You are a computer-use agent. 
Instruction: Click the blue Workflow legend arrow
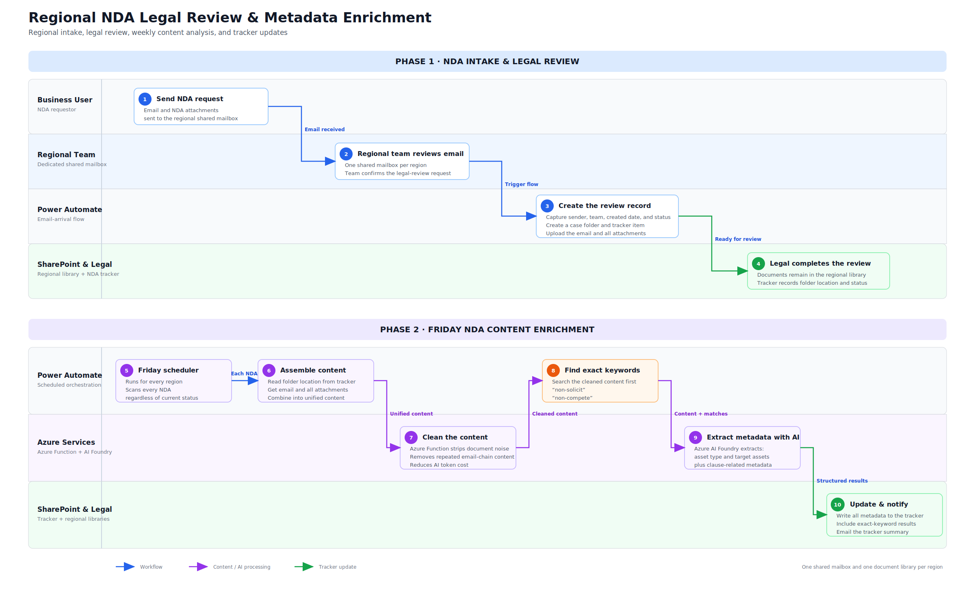click(125, 567)
